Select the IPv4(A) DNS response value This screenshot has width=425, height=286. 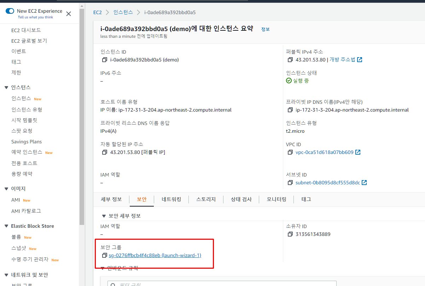coord(109,131)
